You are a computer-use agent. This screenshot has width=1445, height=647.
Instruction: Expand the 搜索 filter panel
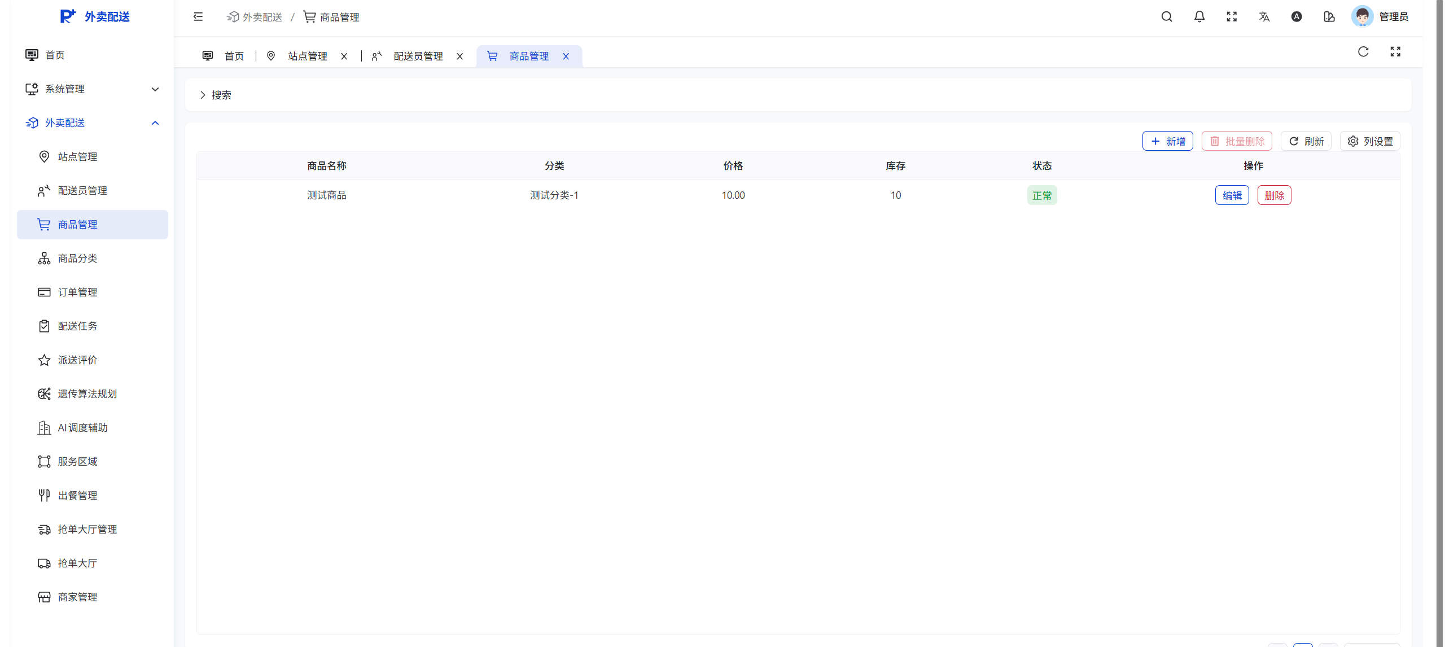215,95
